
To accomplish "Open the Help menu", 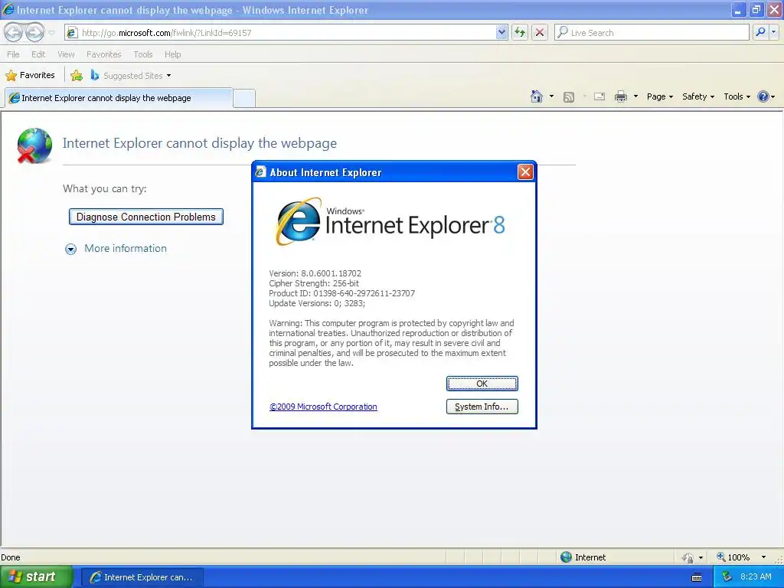I will click(172, 54).
